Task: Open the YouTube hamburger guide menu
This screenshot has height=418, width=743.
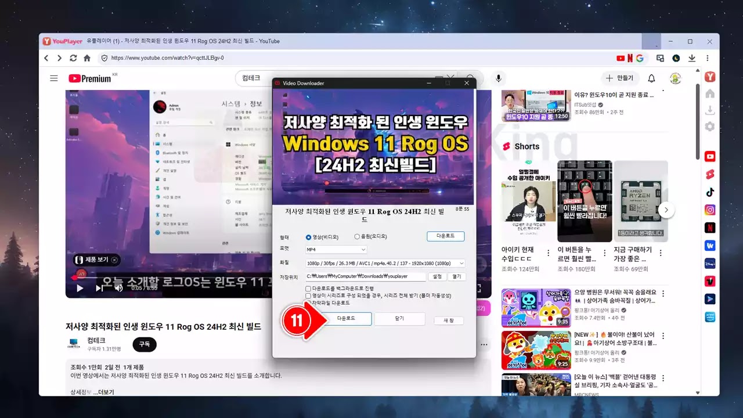Action: (54, 78)
